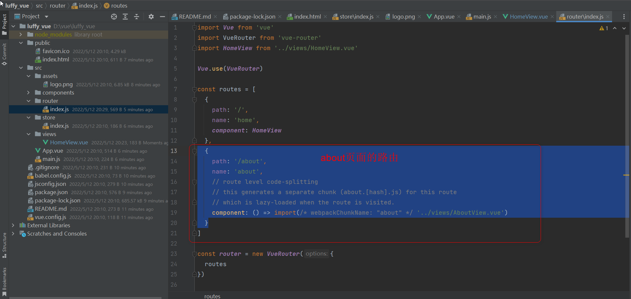Select jsconfig.json in project tree
The width and height of the screenshot is (631, 299).
click(x=50, y=184)
